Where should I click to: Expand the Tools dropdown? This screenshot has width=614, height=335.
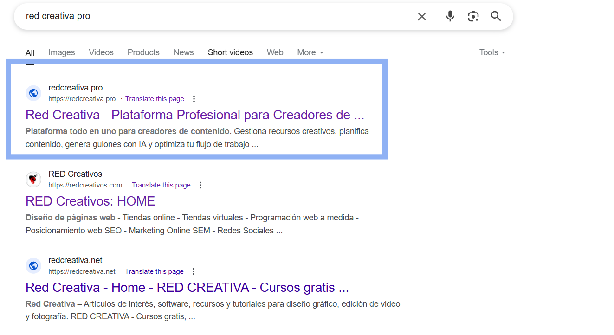click(x=492, y=52)
